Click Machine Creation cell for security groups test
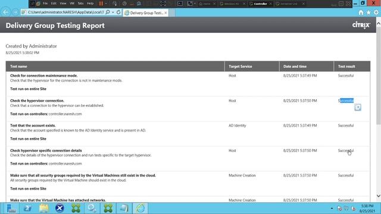 [x=242, y=175]
